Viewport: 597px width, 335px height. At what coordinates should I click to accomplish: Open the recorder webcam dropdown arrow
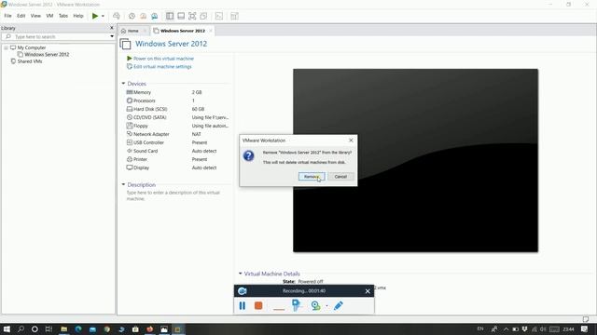click(x=326, y=306)
